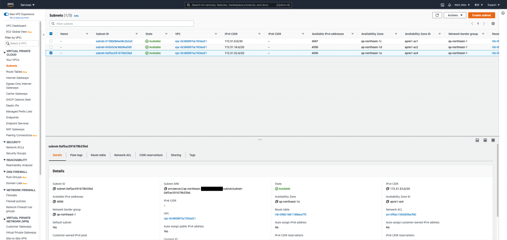507x240 pixels.
Task: Open the rtb-09b01681188eea7f3 route table link
Action: 290,214
